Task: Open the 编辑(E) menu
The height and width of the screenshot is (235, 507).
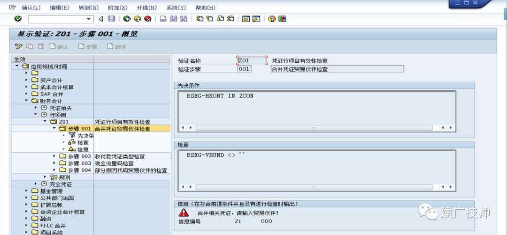Action: pos(60,7)
